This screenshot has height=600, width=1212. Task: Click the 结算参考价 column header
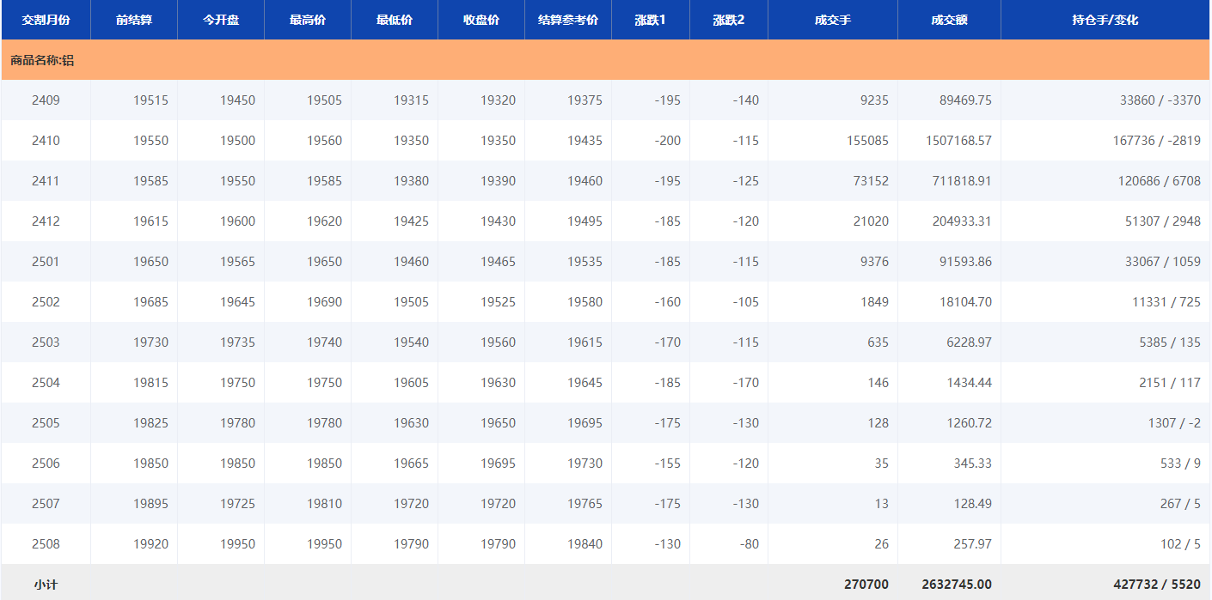pos(567,20)
